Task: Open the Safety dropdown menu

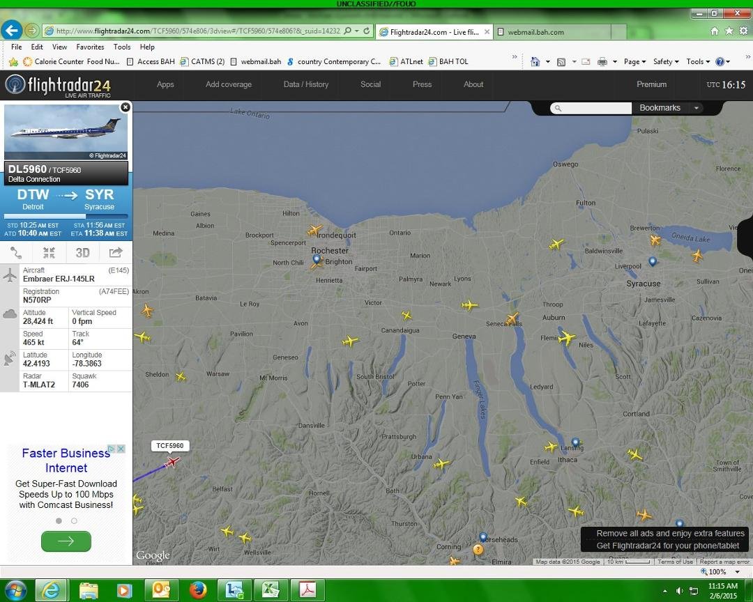Action: coord(666,61)
